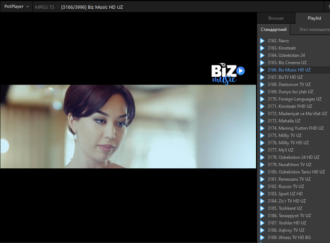Click the play icon beside BizTV HD UZ
The width and height of the screenshot is (330, 243).
tap(262, 77)
